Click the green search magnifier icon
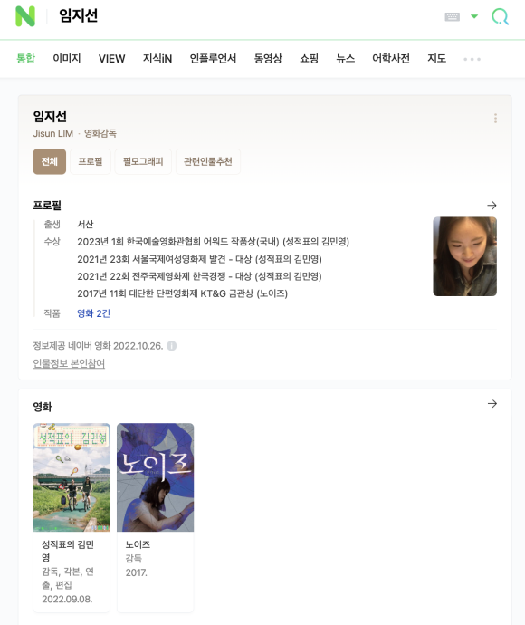This screenshot has width=525, height=625. [500, 16]
